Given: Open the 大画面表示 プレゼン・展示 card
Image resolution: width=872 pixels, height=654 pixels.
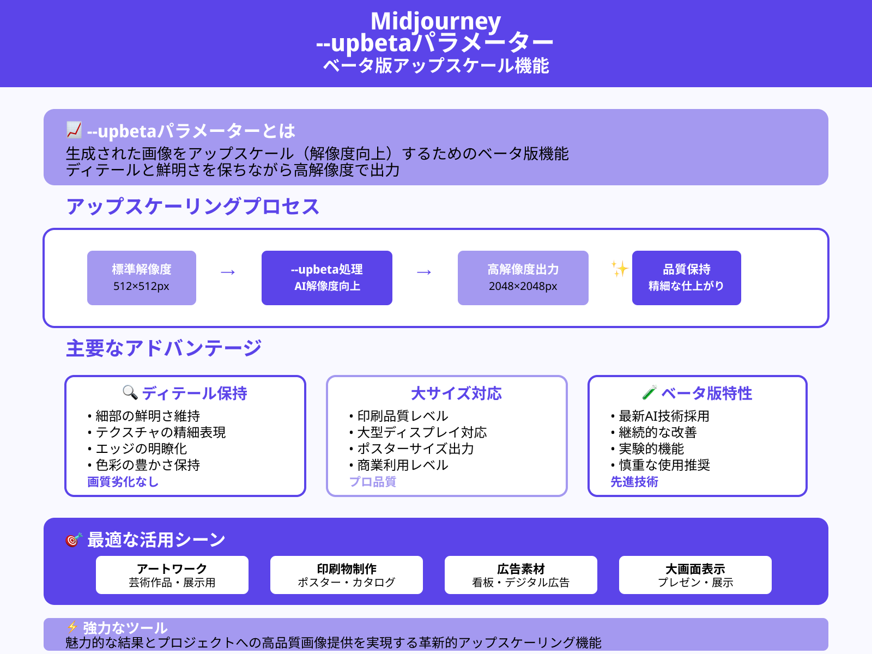Looking at the screenshot, I should 695,575.
